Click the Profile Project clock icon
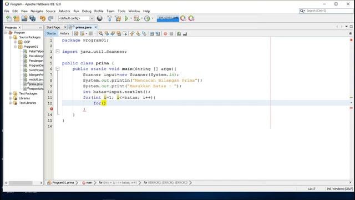 click(147, 18)
